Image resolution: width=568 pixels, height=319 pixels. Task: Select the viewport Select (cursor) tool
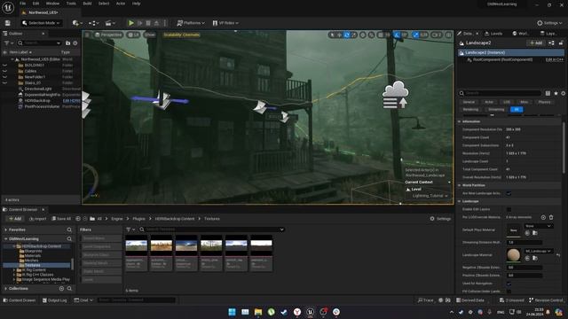(x=332, y=35)
